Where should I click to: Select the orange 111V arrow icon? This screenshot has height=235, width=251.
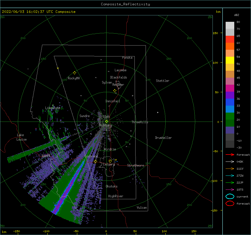pos(230,168)
